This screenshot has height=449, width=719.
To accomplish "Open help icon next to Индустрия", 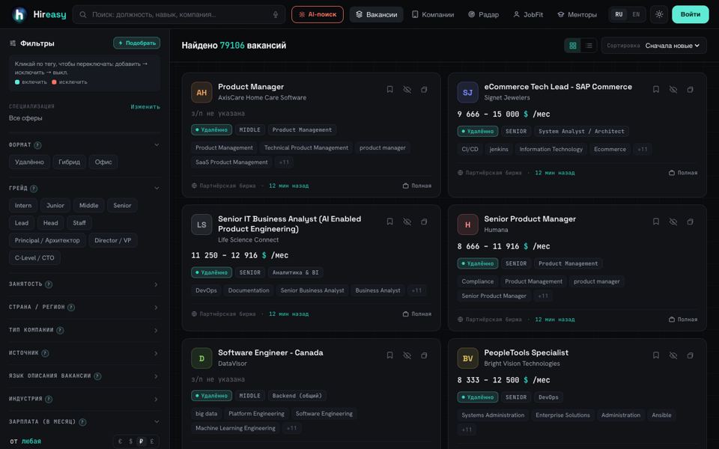I will pos(49,399).
